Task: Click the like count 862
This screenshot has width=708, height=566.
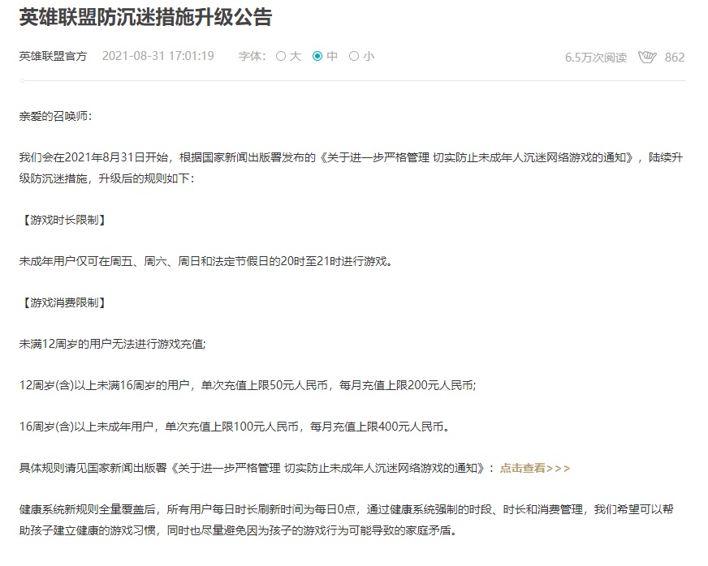Action: click(675, 58)
